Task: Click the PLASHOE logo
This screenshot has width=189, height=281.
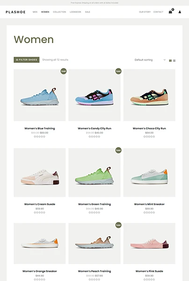Action: (15, 12)
